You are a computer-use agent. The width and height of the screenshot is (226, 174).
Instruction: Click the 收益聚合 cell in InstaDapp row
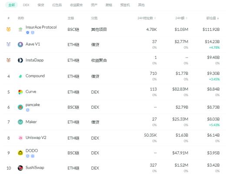[99, 60]
